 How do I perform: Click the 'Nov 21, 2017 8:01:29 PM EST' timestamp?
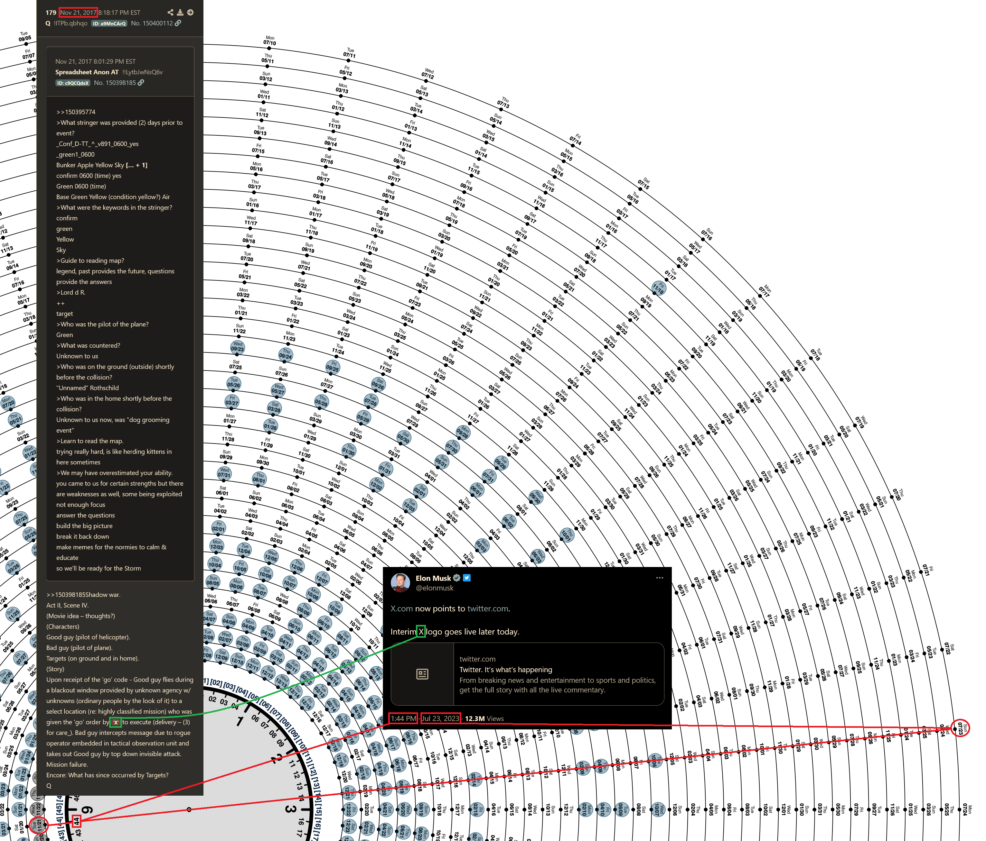coord(95,61)
